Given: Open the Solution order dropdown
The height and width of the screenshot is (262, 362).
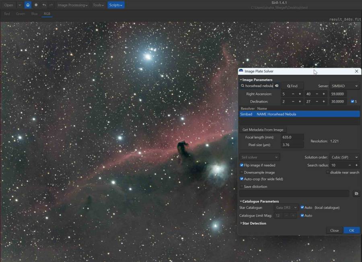Looking at the screenshot, I should coord(344,157).
